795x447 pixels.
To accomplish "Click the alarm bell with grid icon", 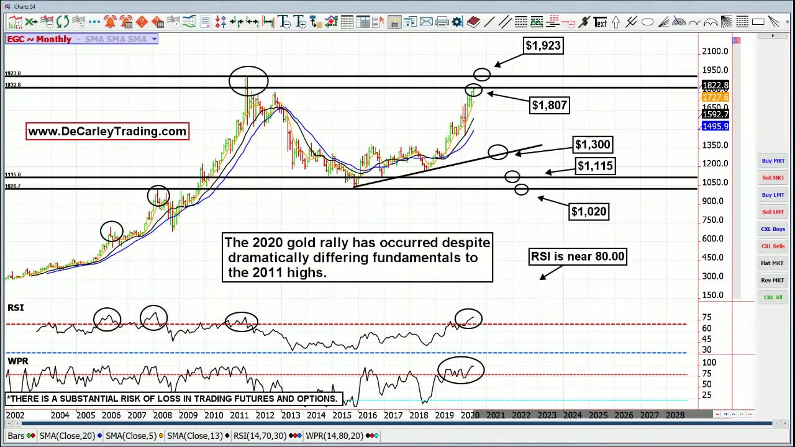I will tap(125, 22).
